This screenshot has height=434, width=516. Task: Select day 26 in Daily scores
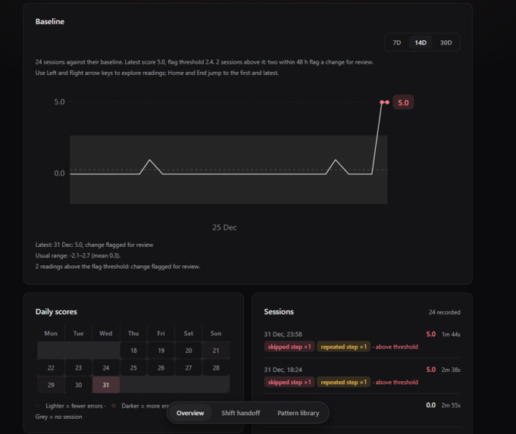tap(161, 367)
